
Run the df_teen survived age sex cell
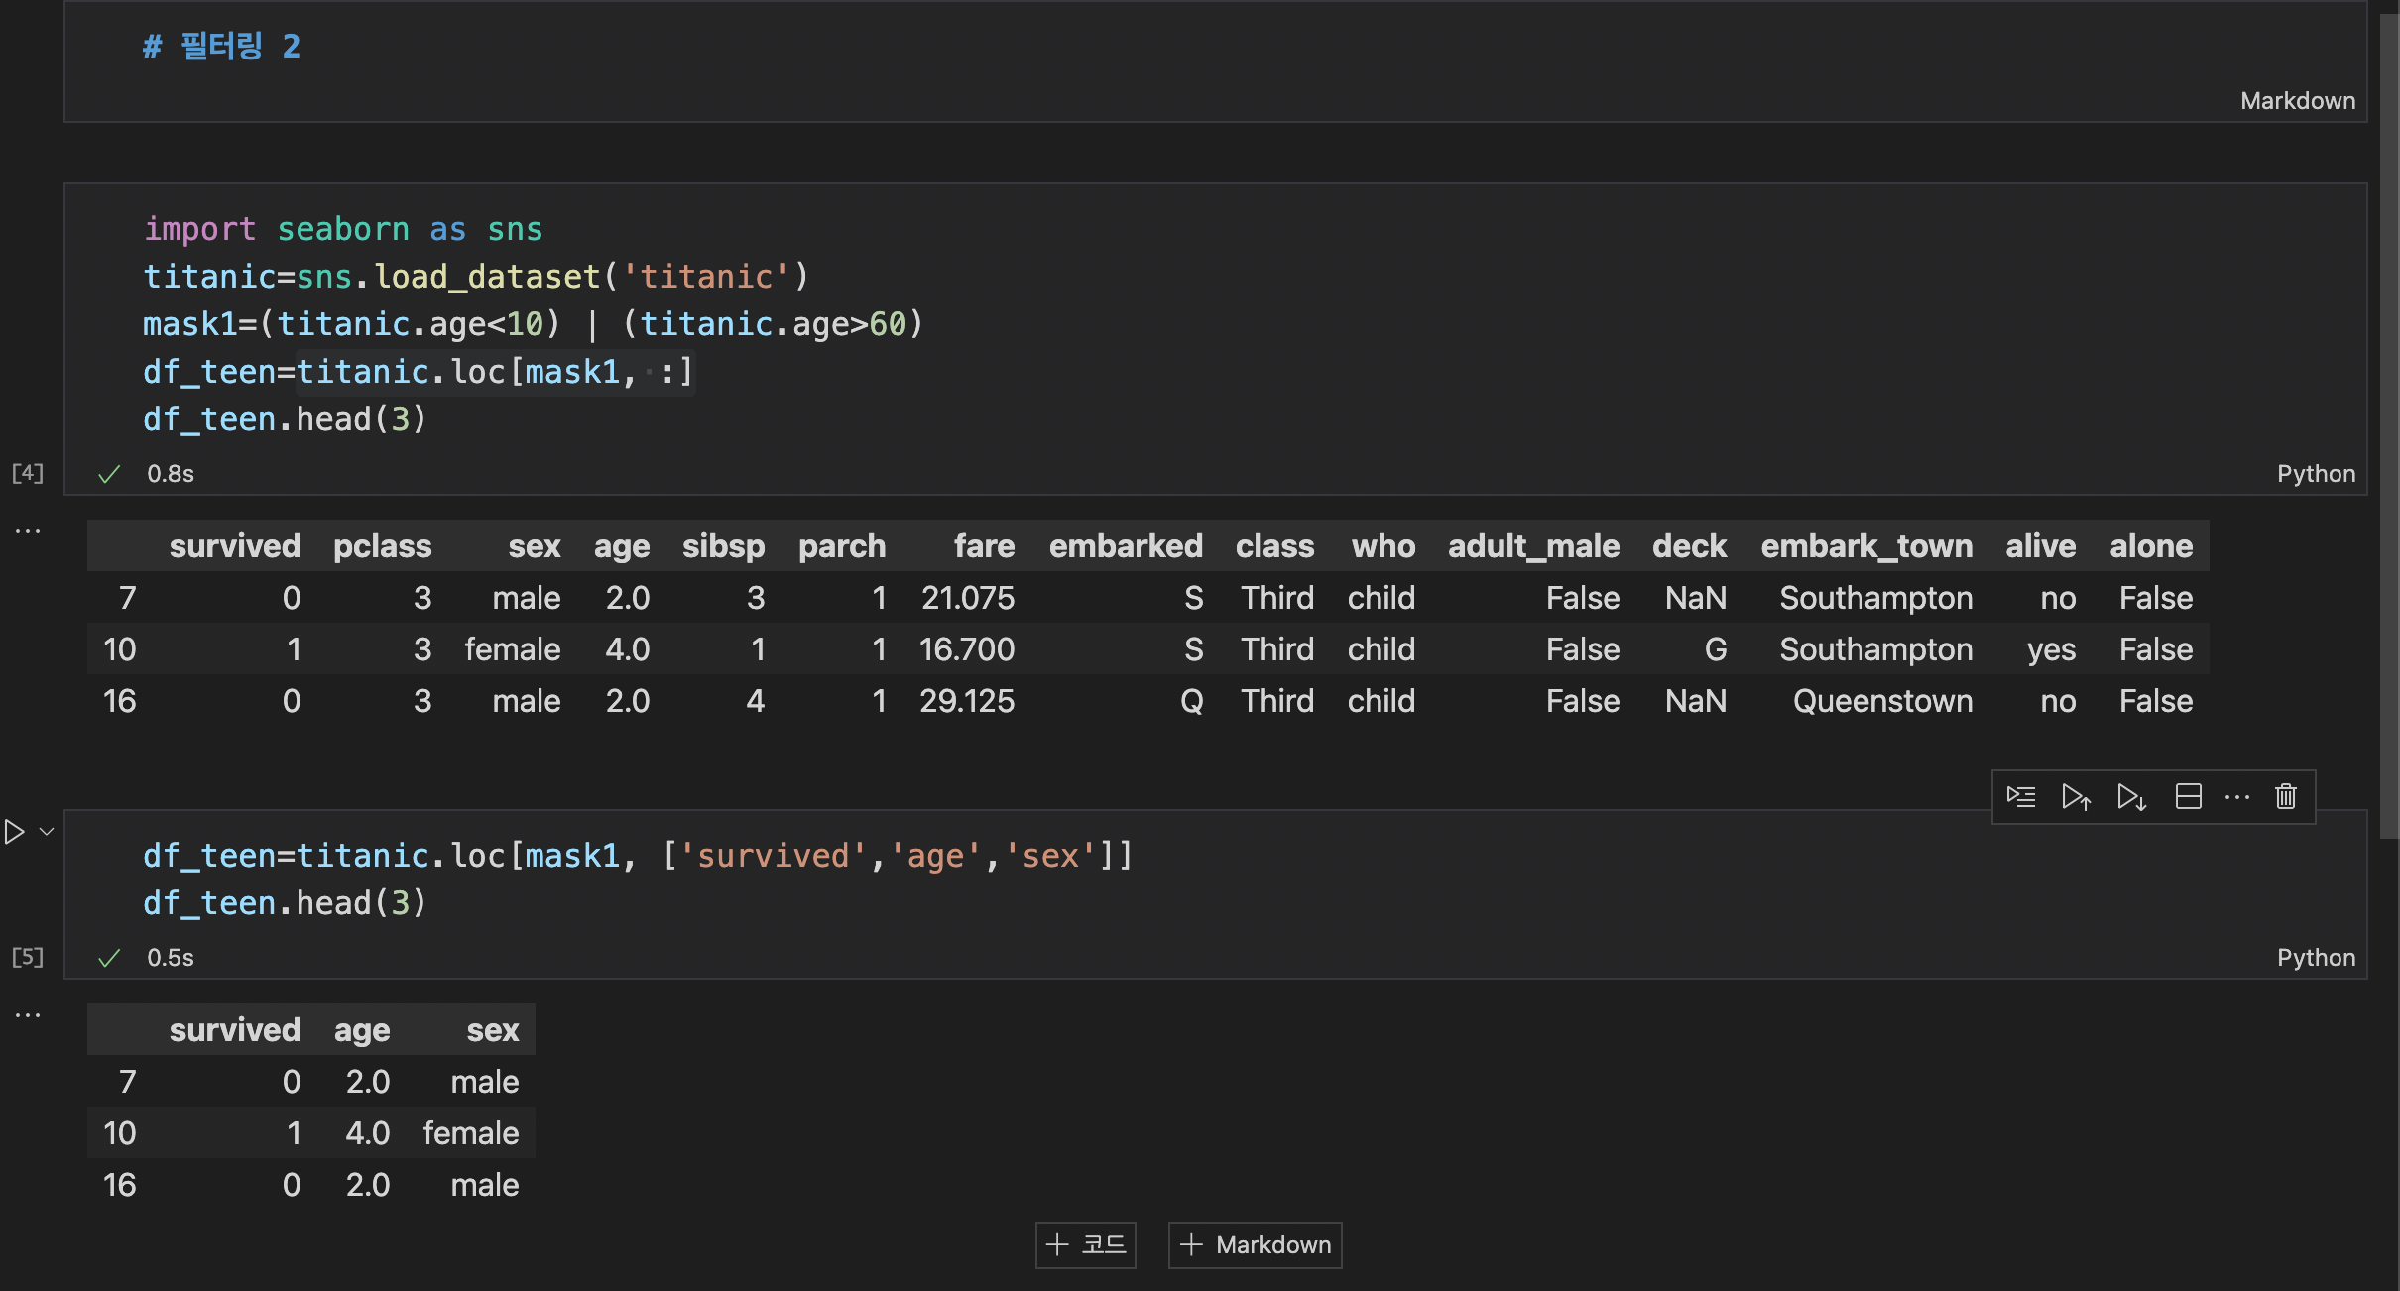[x=14, y=831]
